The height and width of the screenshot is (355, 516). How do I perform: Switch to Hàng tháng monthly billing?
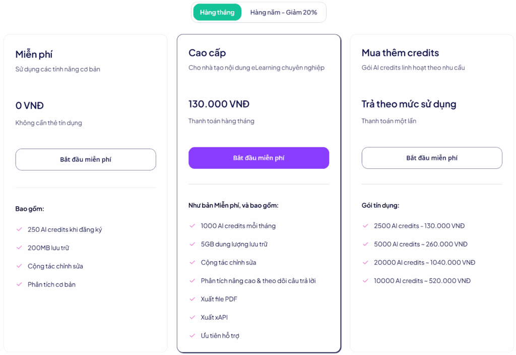coord(217,12)
